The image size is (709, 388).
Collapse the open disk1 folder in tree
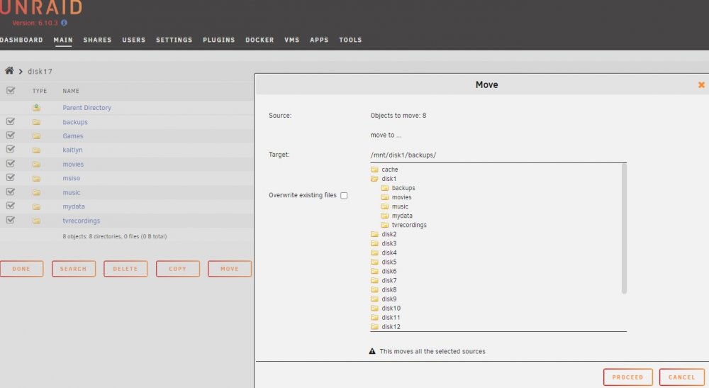click(374, 179)
